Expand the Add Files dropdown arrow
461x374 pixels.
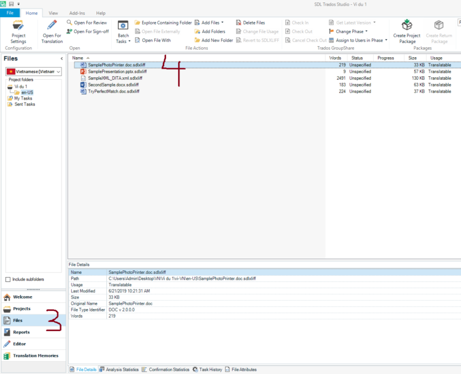(223, 23)
